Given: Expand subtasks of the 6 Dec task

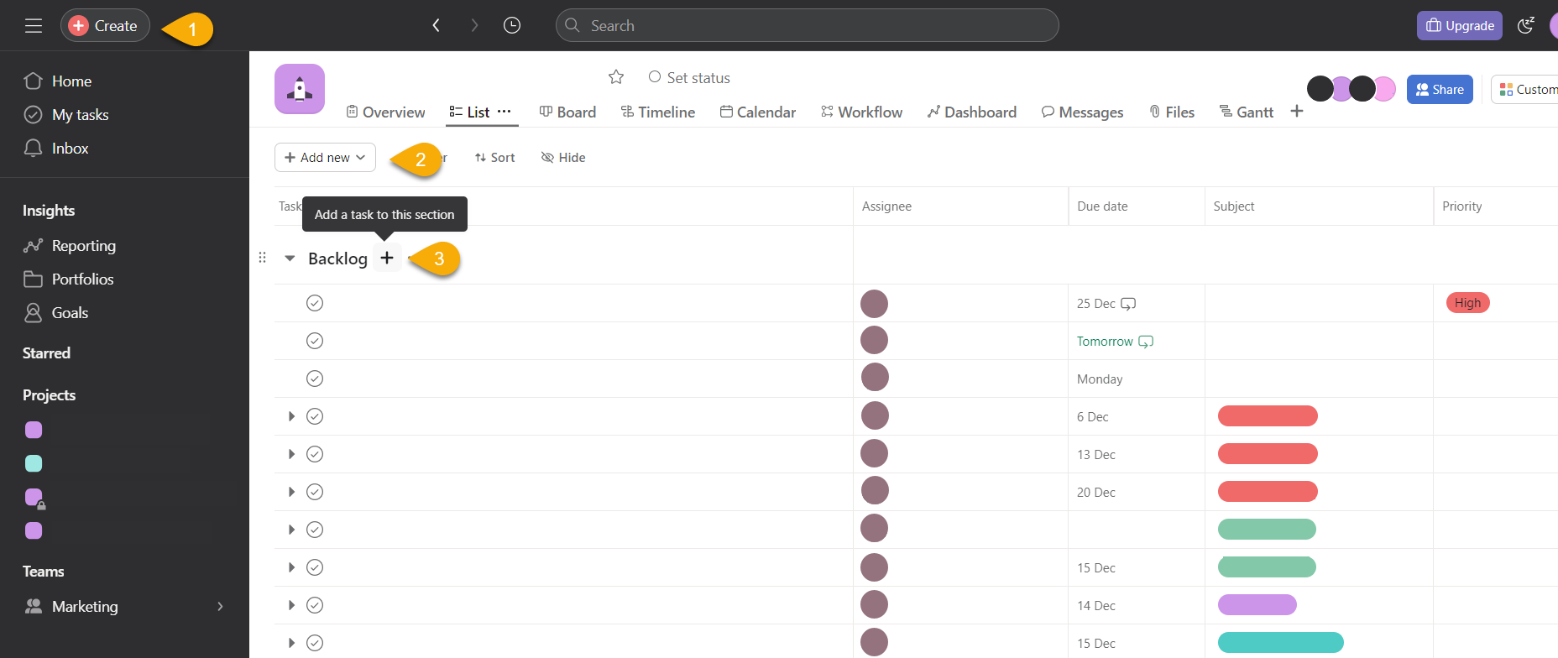Looking at the screenshot, I should click(x=291, y=416).
